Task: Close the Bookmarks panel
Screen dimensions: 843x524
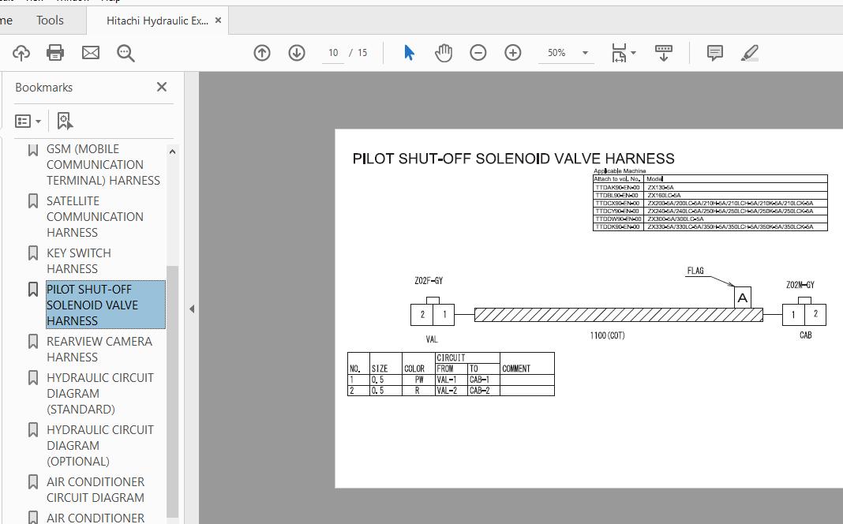Action: (x=162, y=87)
